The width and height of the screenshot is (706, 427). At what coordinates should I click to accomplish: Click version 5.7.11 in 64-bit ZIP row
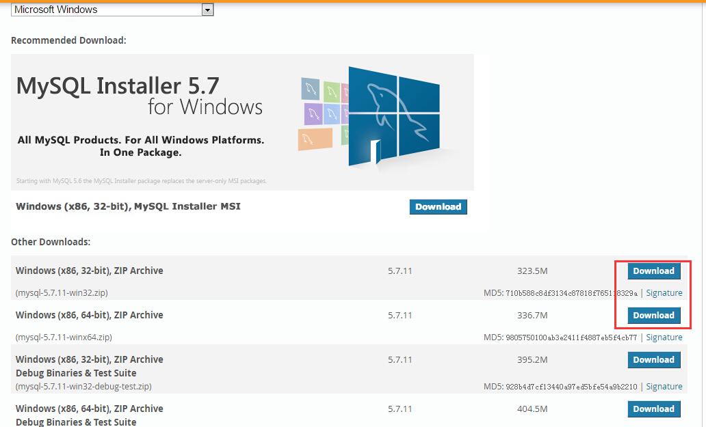[400, 316]
